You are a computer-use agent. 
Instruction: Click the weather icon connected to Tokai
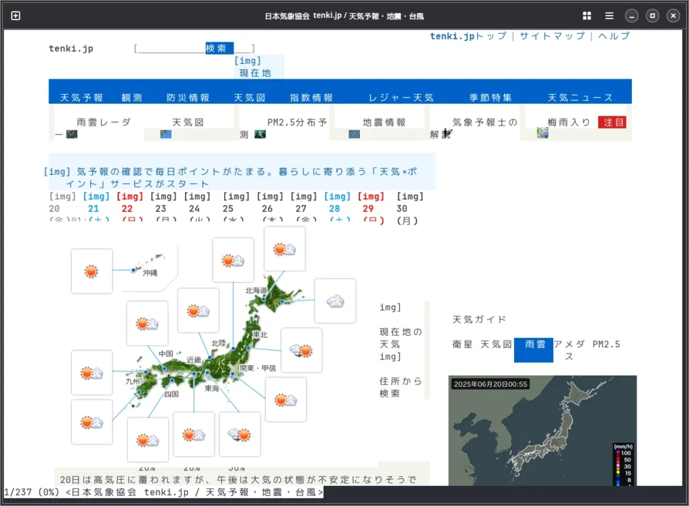pyautogui.click(x=240, y=435)
